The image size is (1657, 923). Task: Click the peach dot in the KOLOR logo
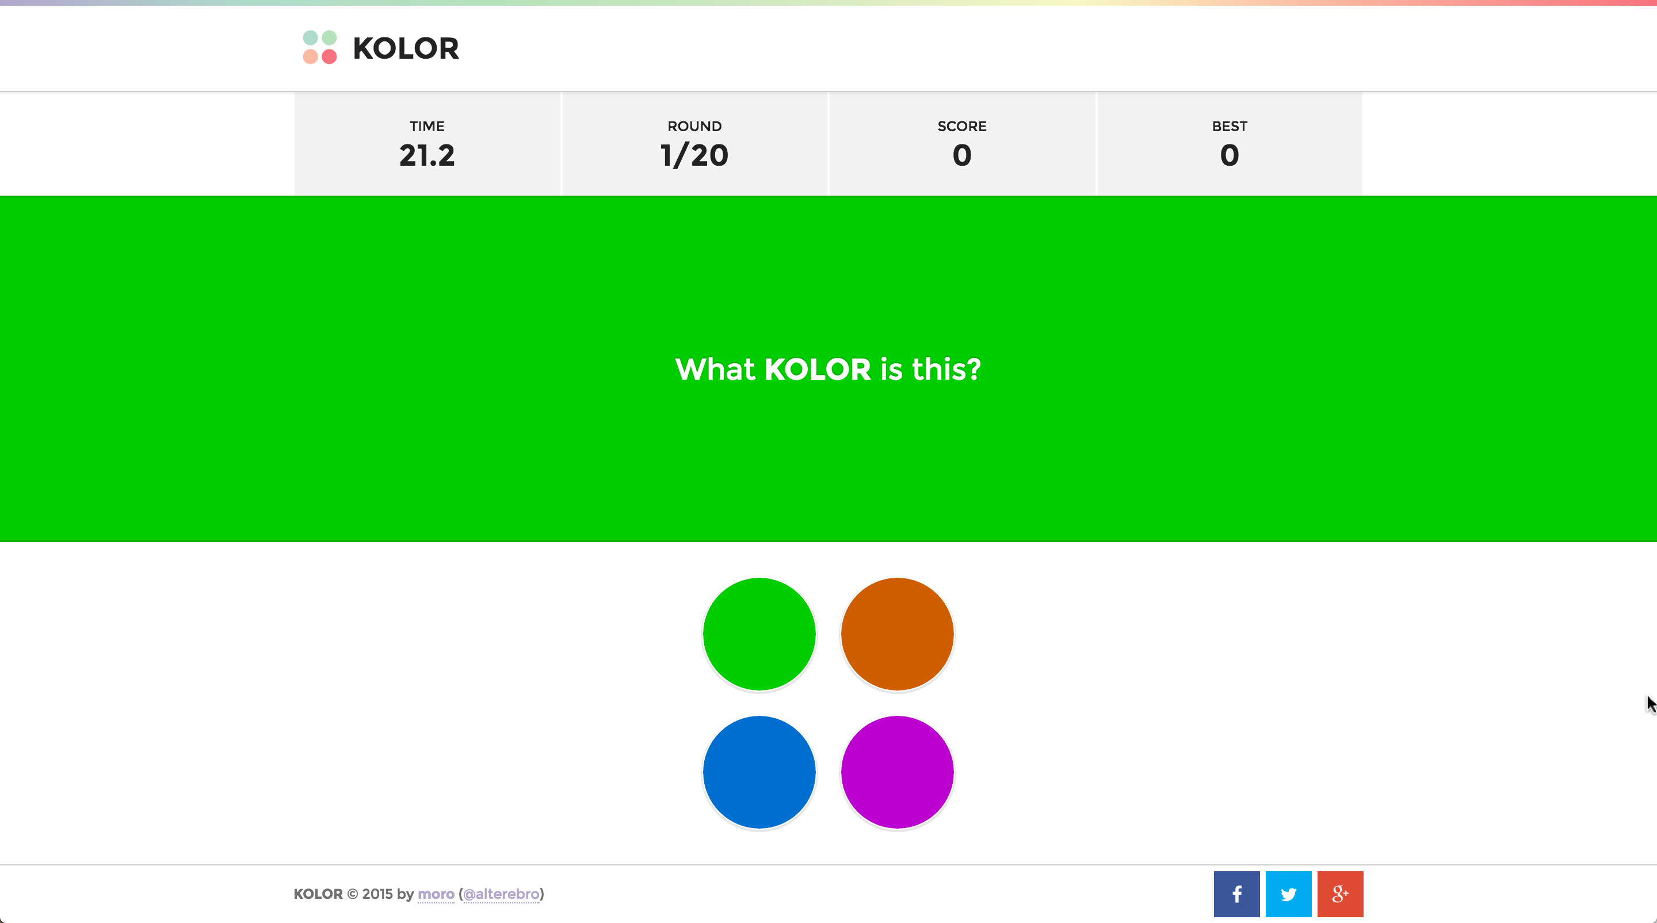tap(311, 57)
